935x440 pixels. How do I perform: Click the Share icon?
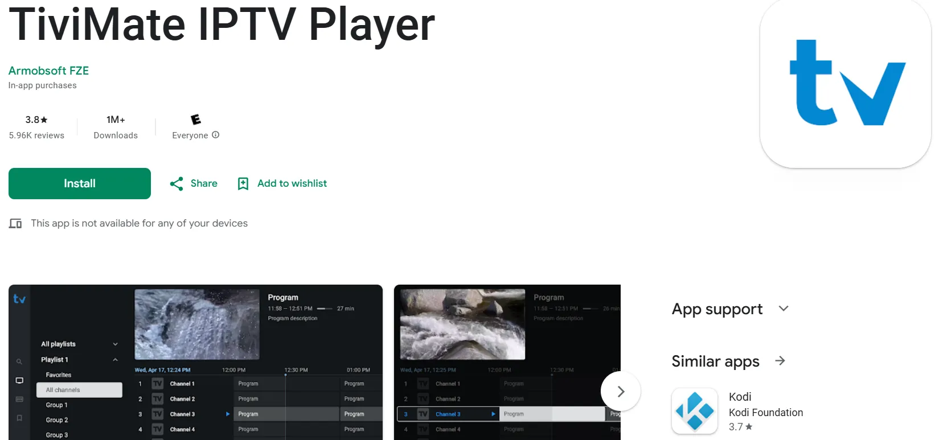(177, 184)
